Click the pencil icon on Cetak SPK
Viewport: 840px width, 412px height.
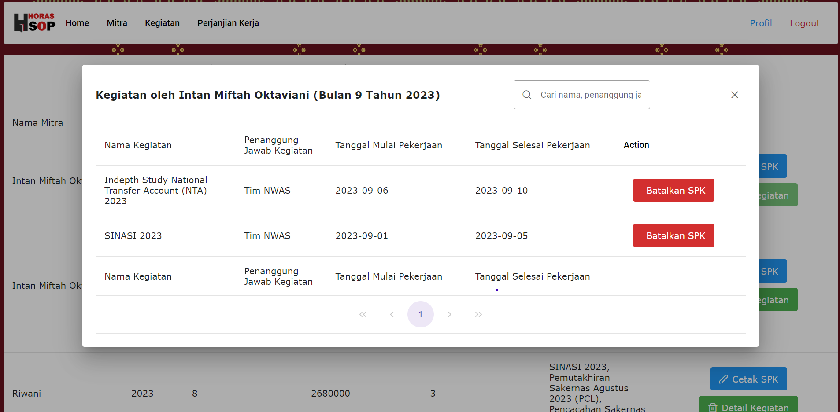[723, 379]
